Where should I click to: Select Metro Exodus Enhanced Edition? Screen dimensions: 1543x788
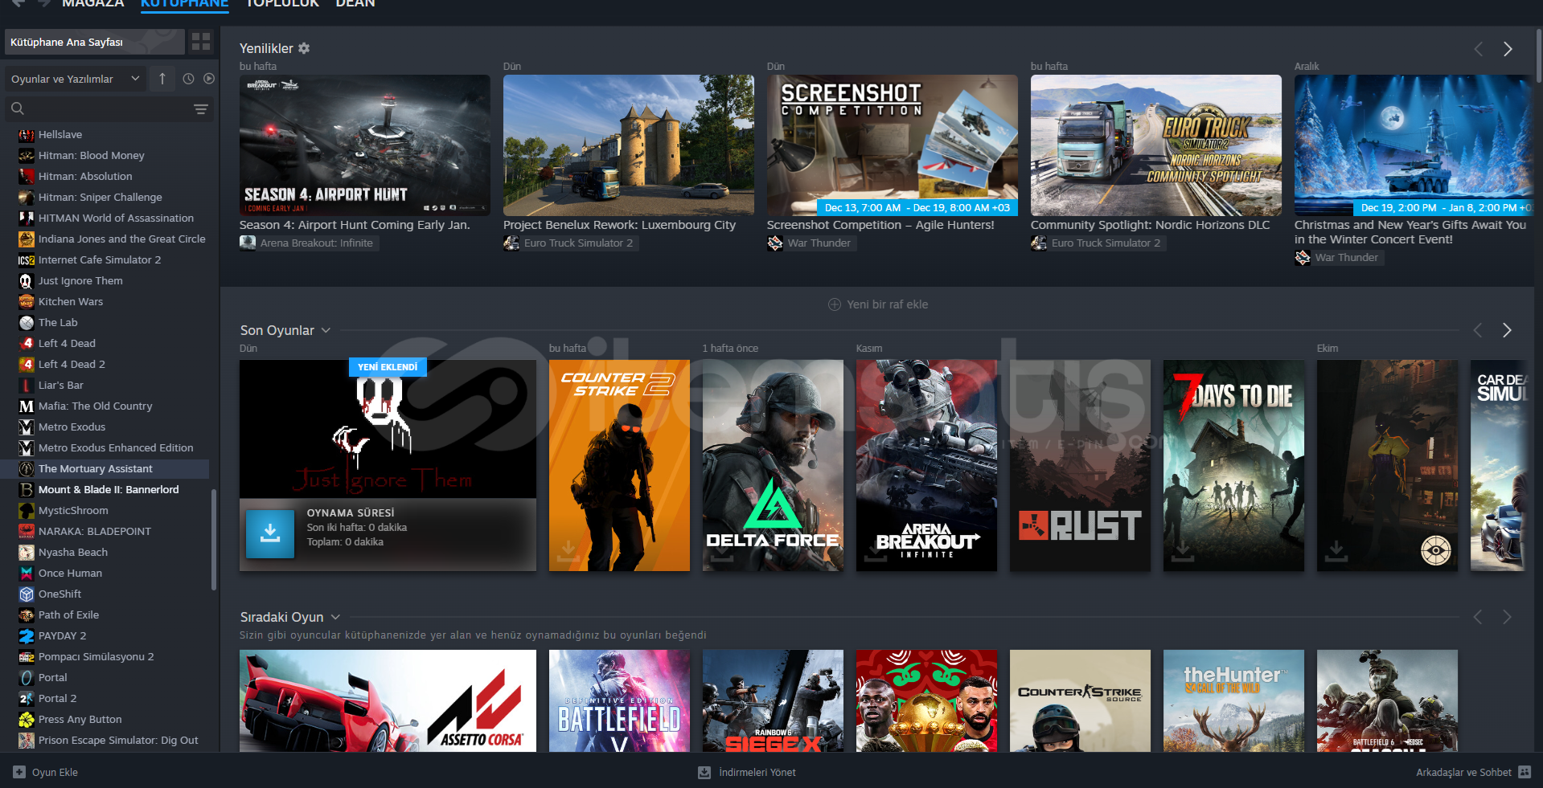[105, 448]
